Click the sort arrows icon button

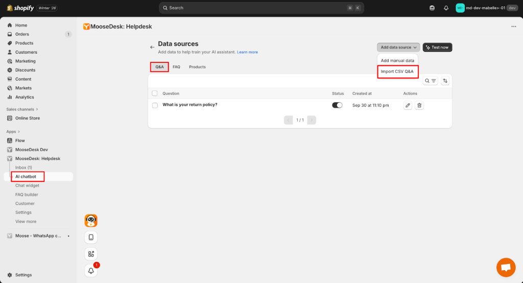point(445,81)
